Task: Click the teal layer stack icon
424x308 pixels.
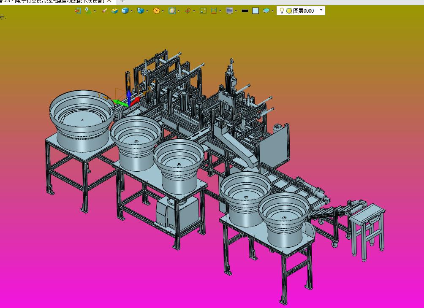Action: coord(266,11)
